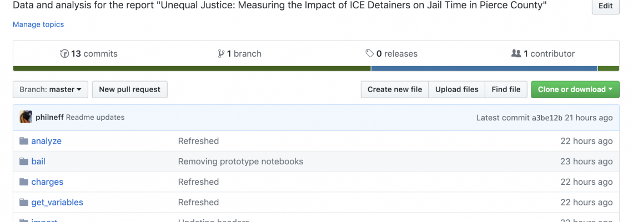Click the get_variables folder icon
This screenshot has height=222, width=633.
pos(24,202)
